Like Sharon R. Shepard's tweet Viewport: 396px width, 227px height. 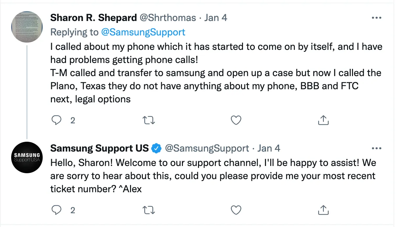236,120
